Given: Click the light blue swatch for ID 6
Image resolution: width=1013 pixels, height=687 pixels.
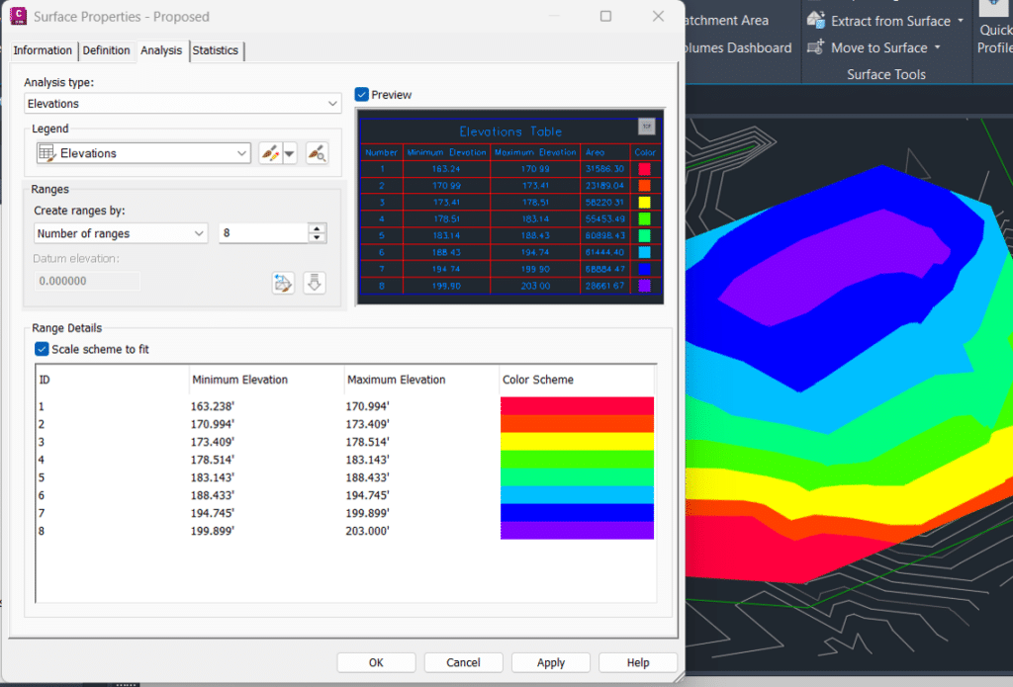Looking at the screenshot, I should point(577,495).
